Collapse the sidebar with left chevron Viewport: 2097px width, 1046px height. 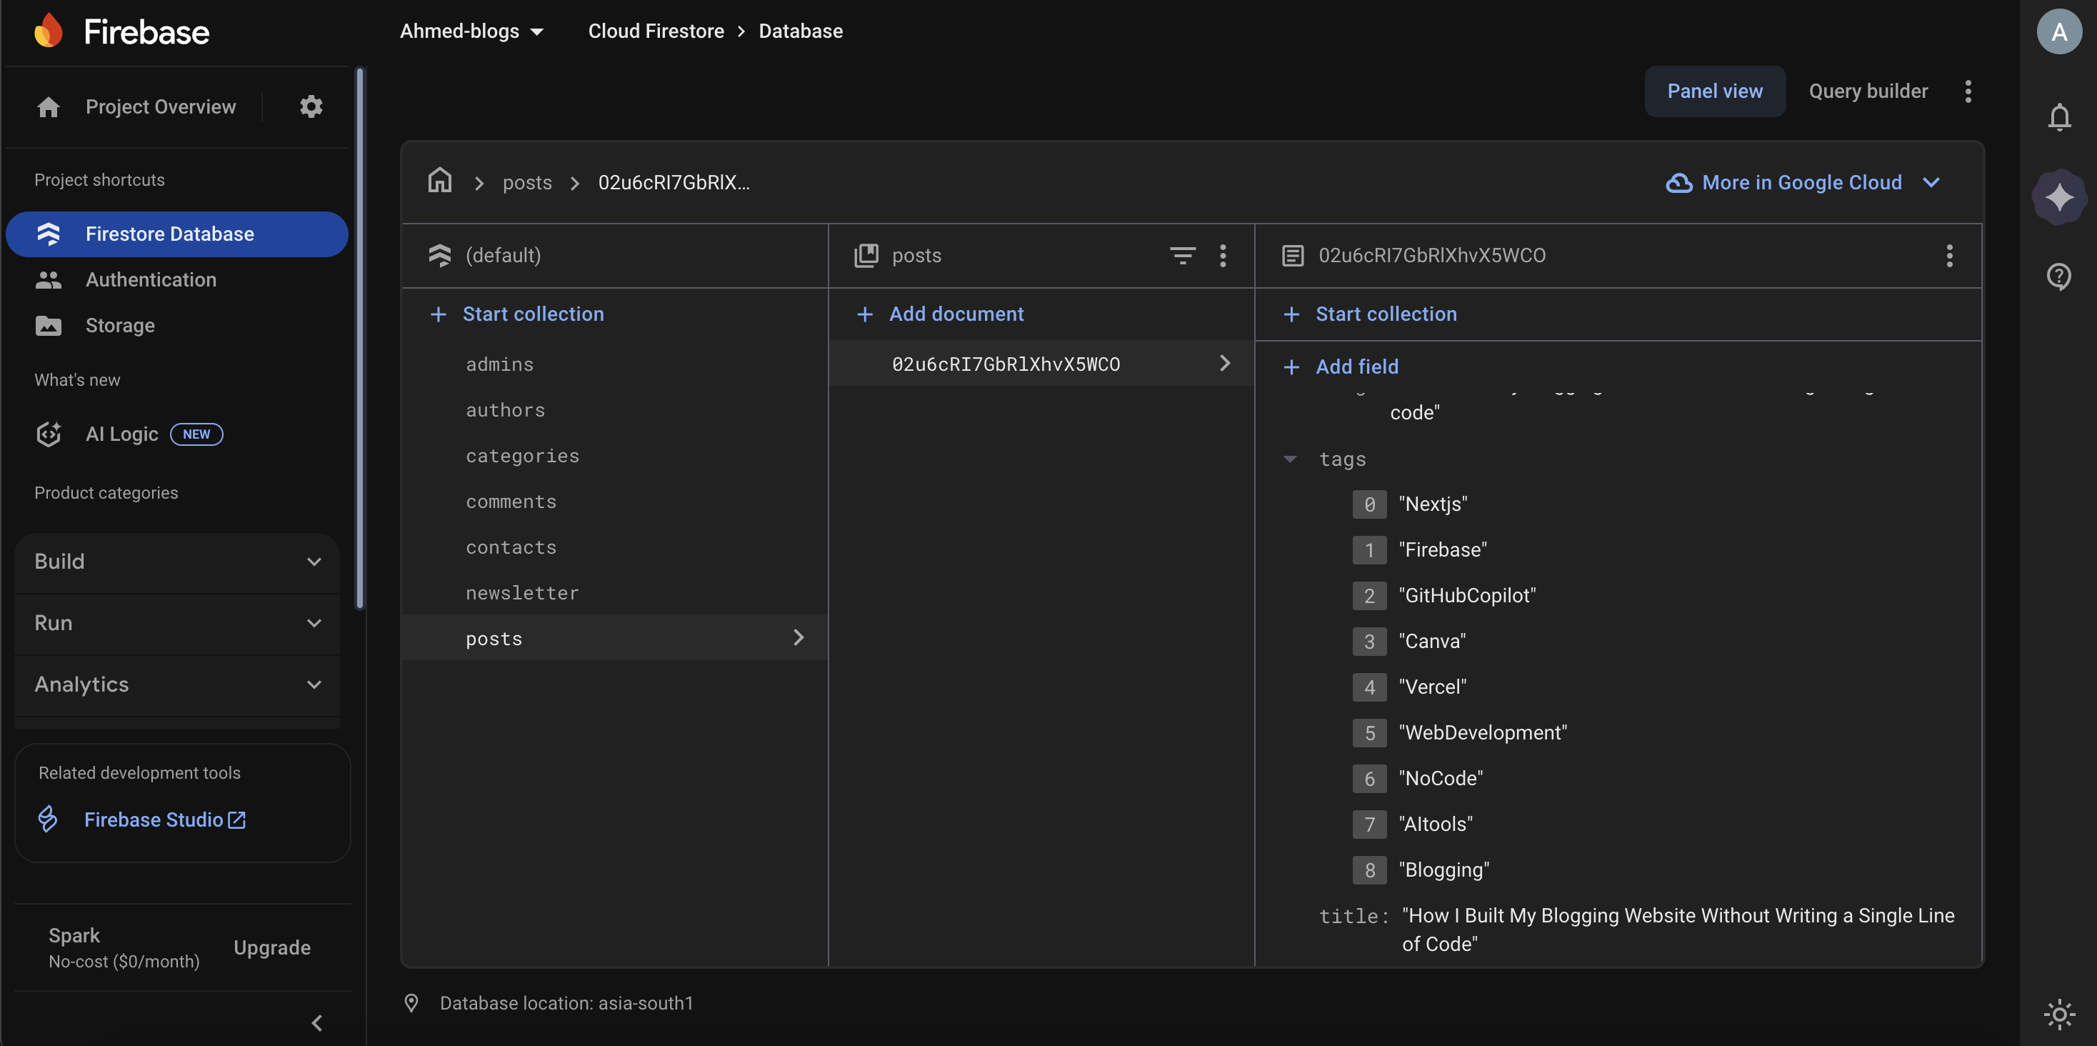318,1023
